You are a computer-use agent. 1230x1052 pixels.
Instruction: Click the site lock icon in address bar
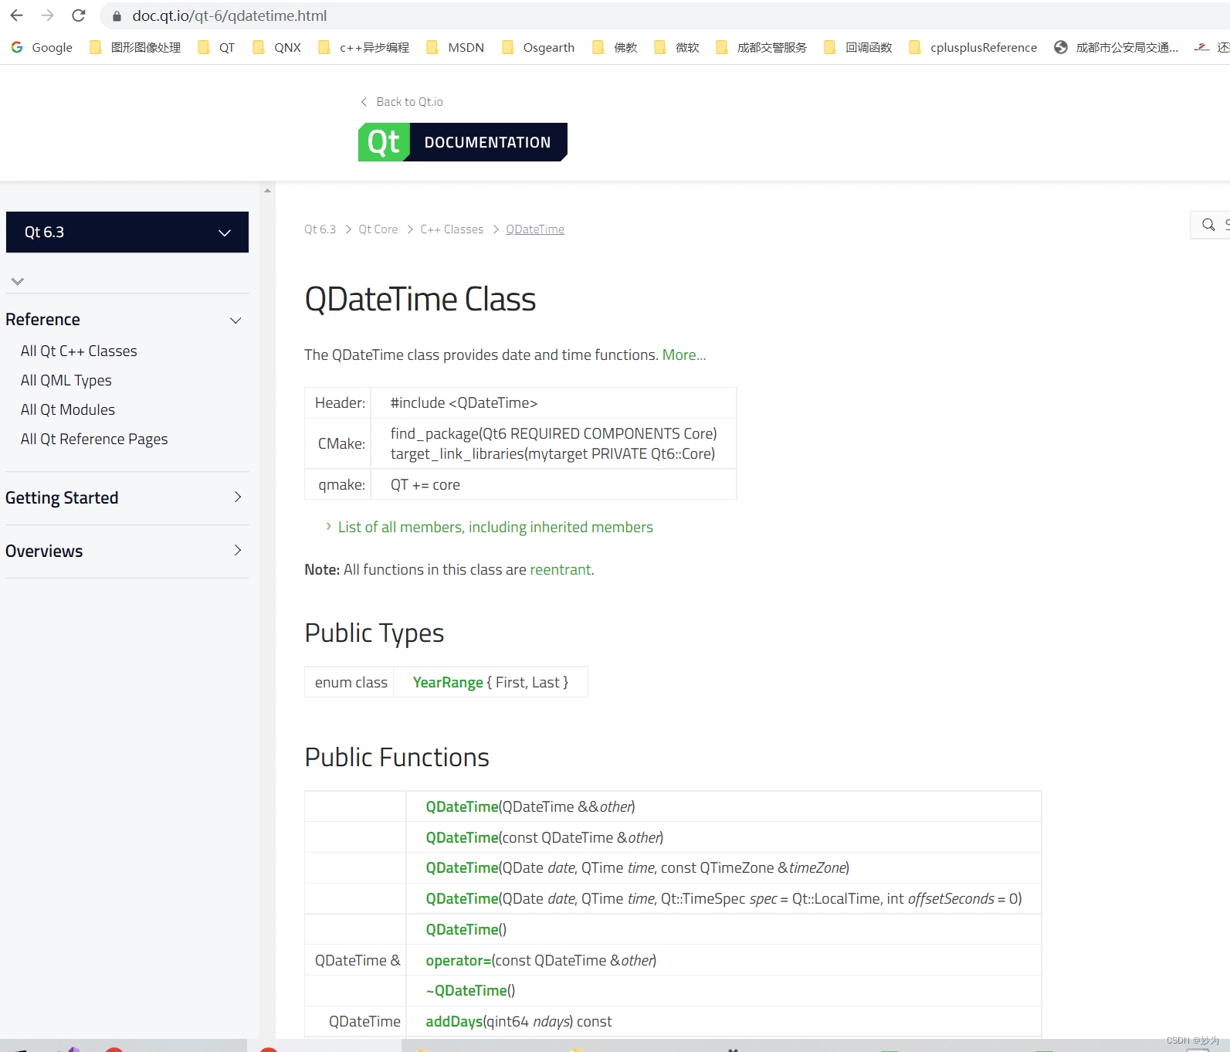pyautogui.click(x=117, y=16)
